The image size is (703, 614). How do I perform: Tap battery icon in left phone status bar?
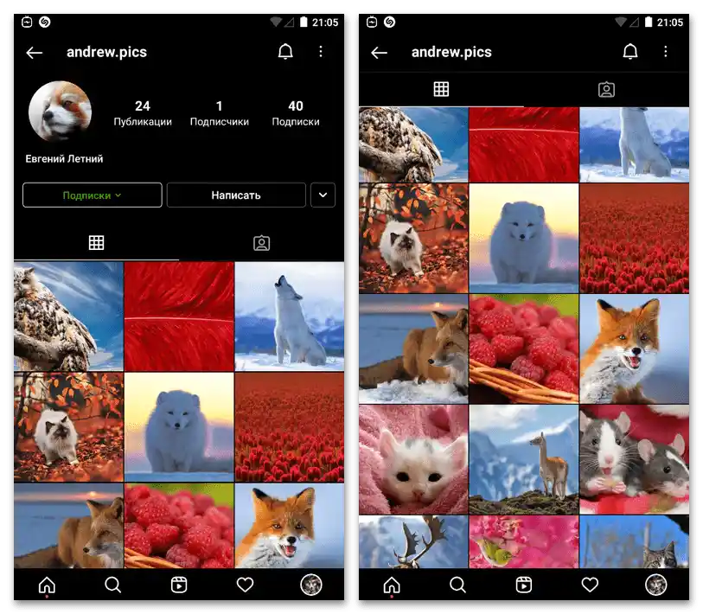click(x=304, y=22)
